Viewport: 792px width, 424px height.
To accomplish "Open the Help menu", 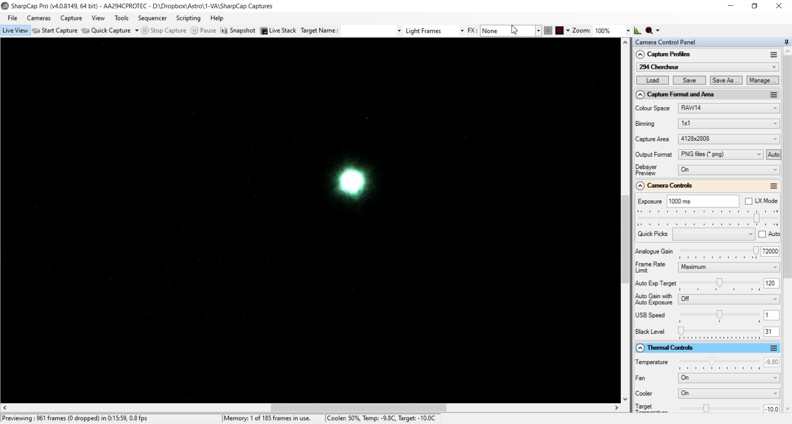I will coord(217,18).
